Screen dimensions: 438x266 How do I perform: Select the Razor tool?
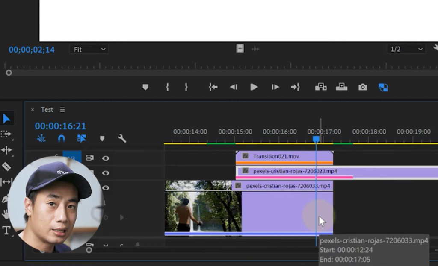click(x=6, y=166)
